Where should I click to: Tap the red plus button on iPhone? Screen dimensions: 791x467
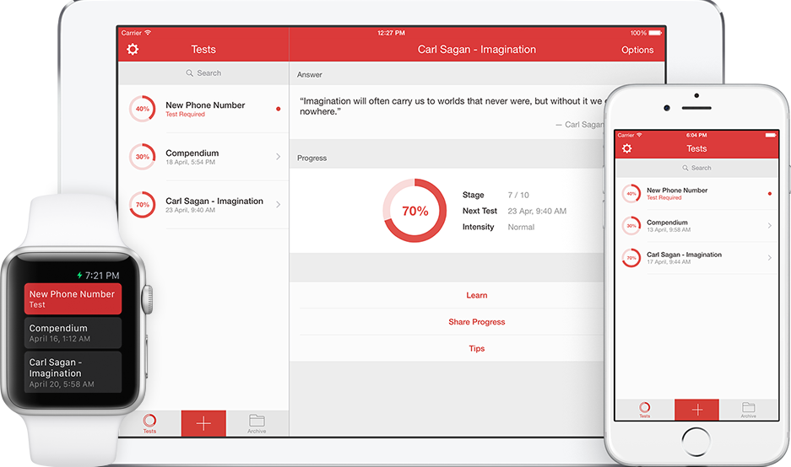tap(696, 410)
